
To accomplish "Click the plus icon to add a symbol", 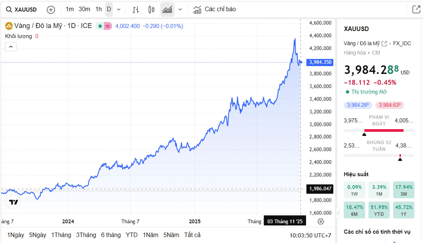I will 51,10.
